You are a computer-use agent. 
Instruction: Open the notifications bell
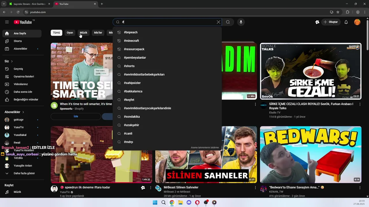click(346, 22)
